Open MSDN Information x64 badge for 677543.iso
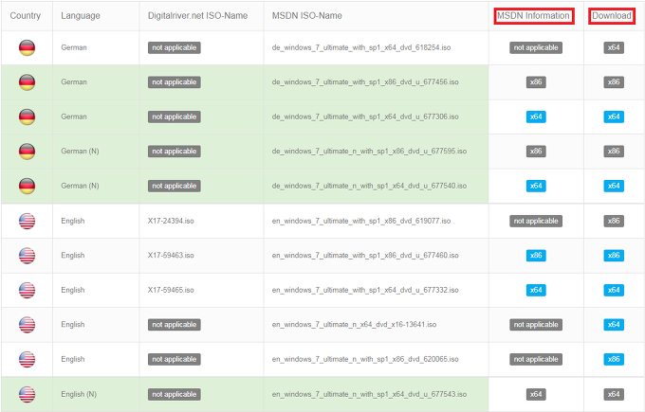The image size is (645, 412). pos(536,394)
